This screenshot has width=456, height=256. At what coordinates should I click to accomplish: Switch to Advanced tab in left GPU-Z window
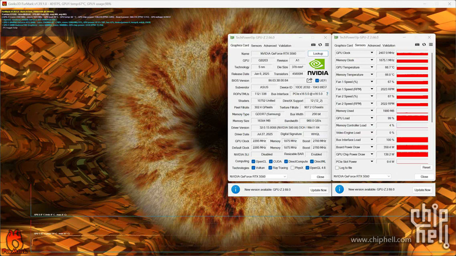pos(270,46)
